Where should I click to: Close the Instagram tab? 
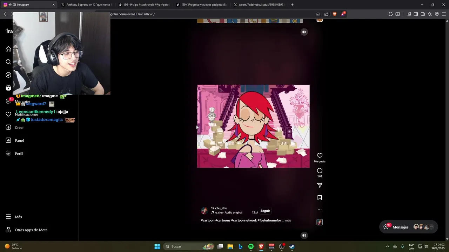[x=53, y=5]
